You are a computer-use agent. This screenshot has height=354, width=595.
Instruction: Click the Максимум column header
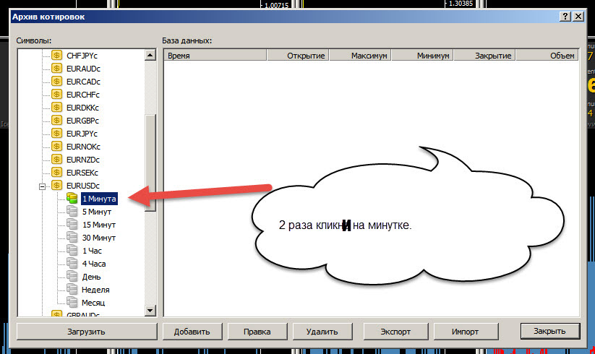(360, 56)
